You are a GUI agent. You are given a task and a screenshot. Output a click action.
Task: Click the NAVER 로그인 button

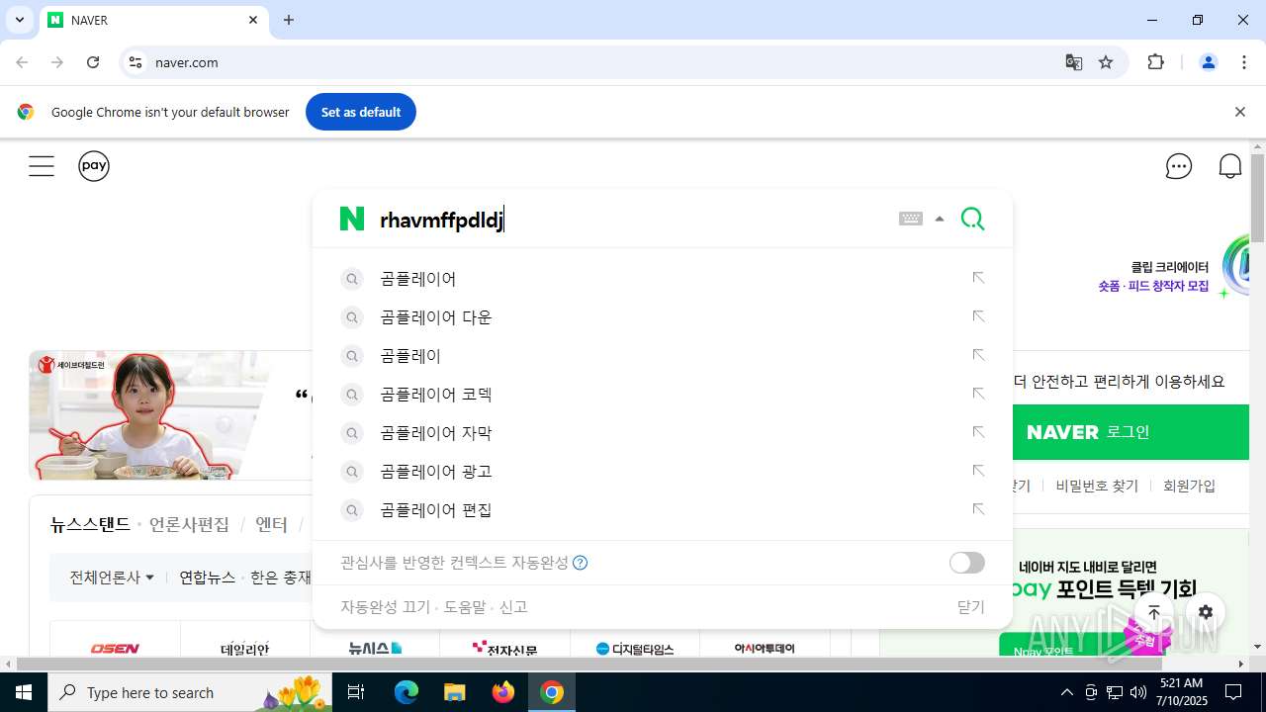coord(1130,432)
